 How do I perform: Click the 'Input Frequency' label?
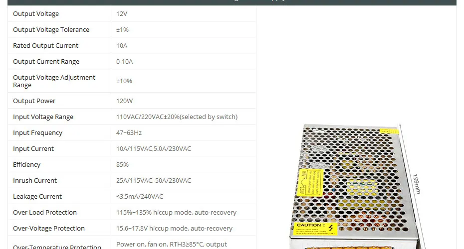click(37, 132)
